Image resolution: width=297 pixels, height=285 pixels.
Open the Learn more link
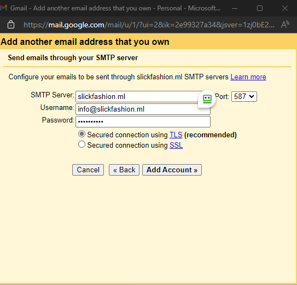248,77
